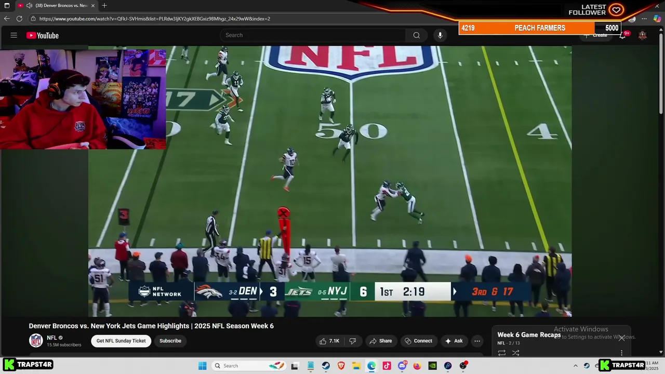Viewport: 665px width, 374px height.
Task: Dislike the video with thumbs down
Action: (353, 341)
